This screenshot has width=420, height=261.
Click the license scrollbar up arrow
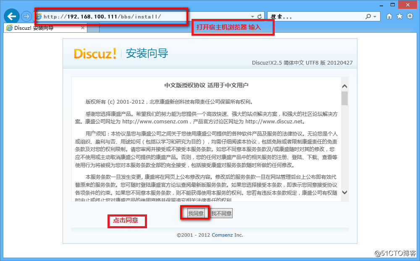345,86
